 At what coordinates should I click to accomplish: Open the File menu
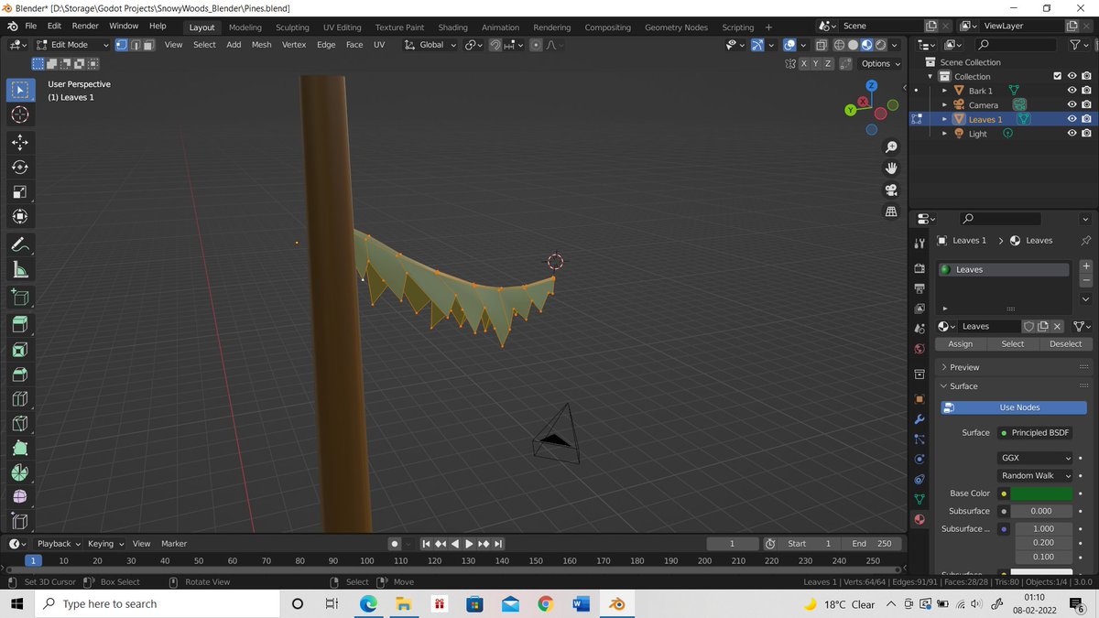30,26
